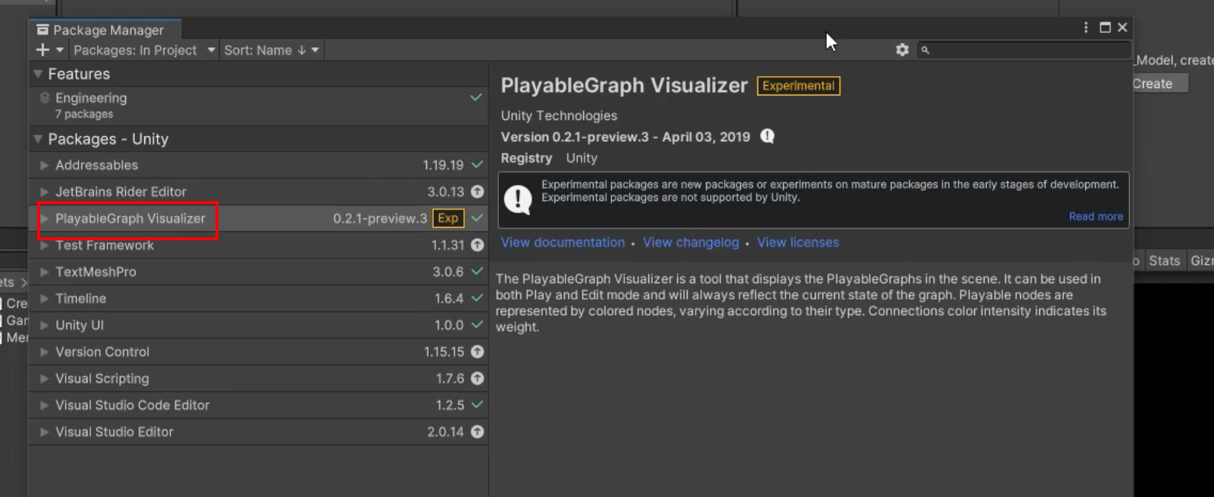Select the Engineering feature set
1214x497 pixels.
click(x=258, y=105)
